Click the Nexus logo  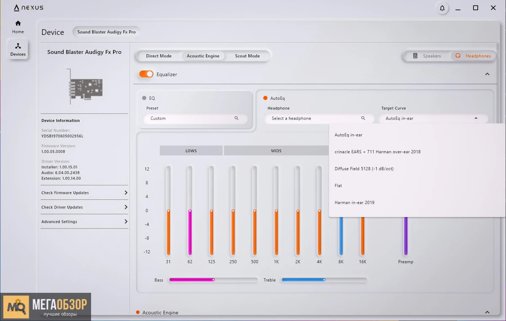(x=28, y=8)
